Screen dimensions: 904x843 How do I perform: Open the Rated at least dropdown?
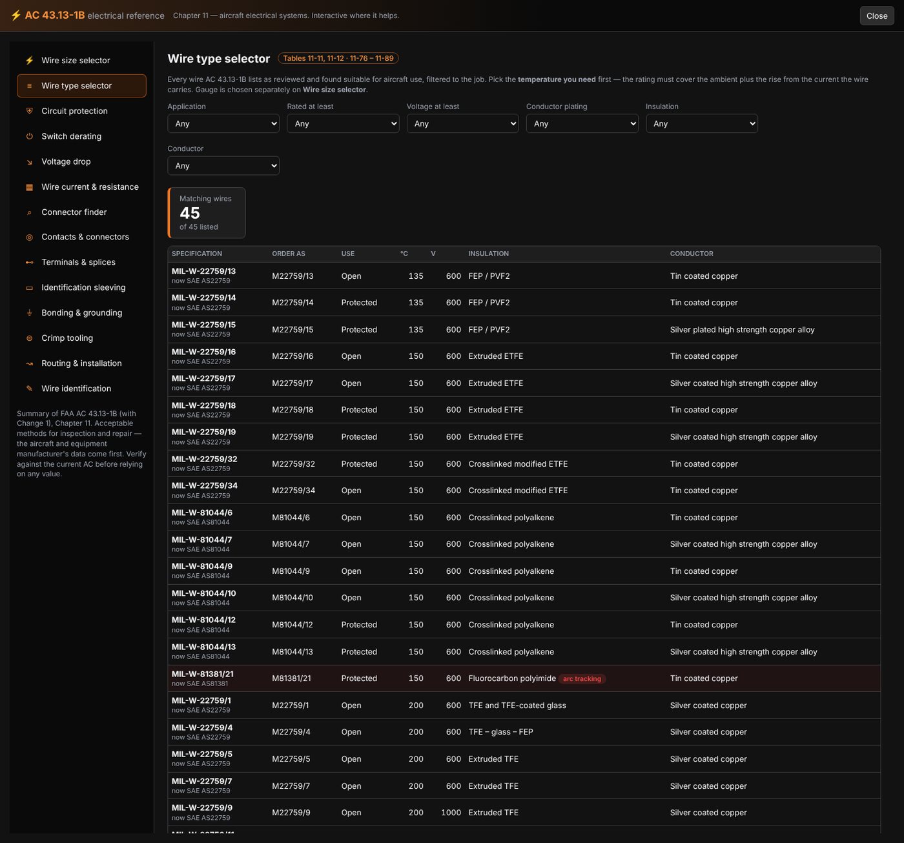point(343,124)
